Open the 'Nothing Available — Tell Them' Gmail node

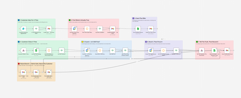tap(113, 29)
